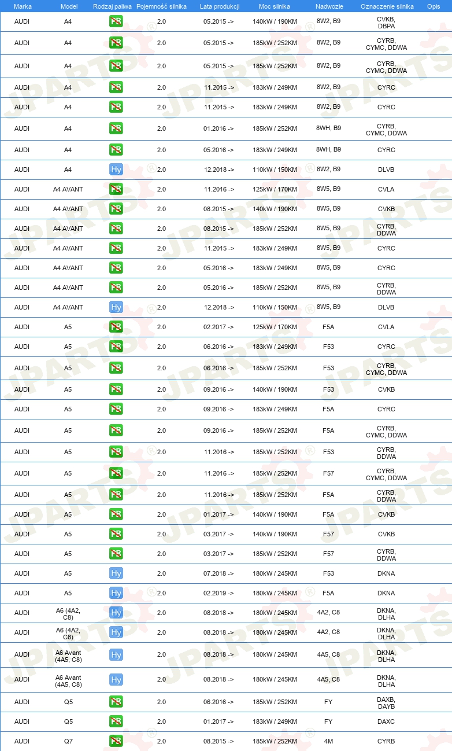Click the Model column header
The width and height of the screenshot is (452, 751).
pyautogui.click(x=69, y=6)
